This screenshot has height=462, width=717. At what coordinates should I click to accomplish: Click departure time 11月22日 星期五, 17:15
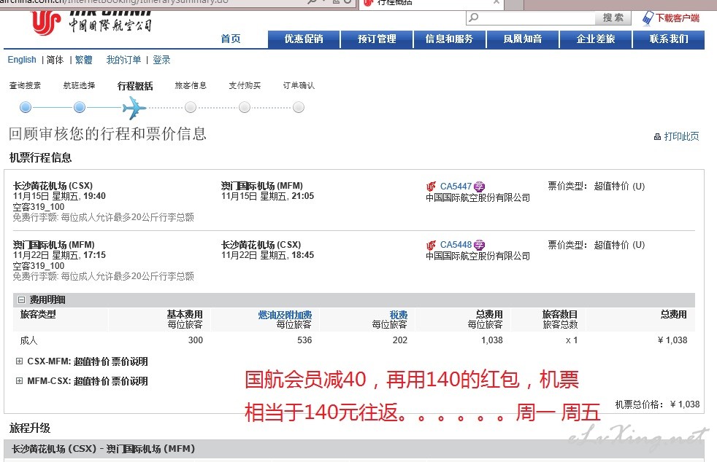tap(59, 255)
